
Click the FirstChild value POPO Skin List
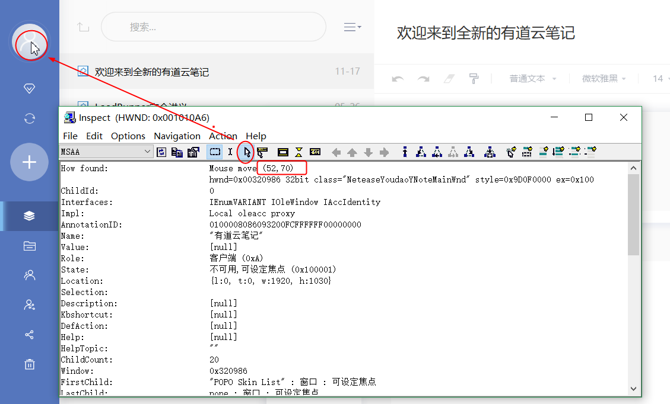[x=293, y=382]
